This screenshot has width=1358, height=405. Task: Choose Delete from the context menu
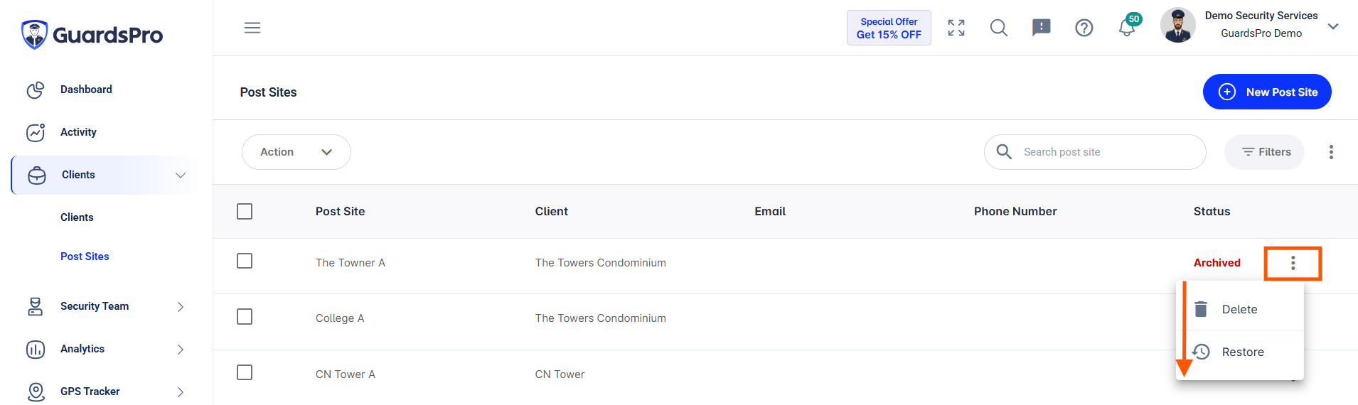(1240, 310)
